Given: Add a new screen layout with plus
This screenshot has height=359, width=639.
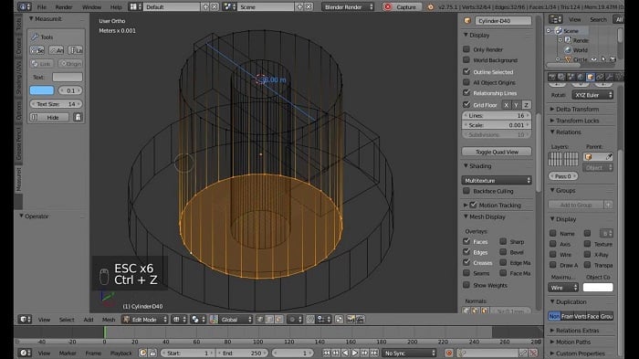Looking at the screenshot, I should [205, 6].
